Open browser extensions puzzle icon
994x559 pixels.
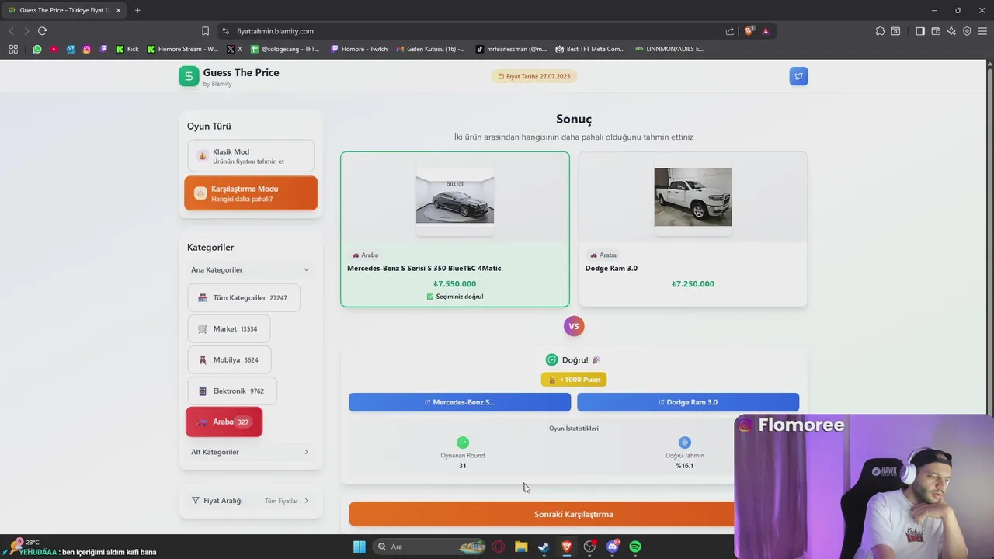(880, 31)
